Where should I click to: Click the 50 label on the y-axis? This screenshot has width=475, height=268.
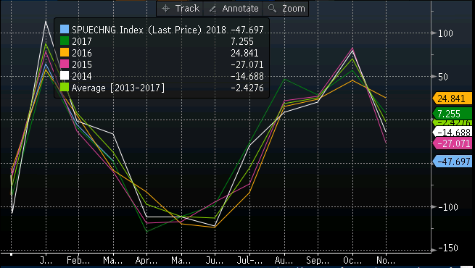(x=443, y=77)
